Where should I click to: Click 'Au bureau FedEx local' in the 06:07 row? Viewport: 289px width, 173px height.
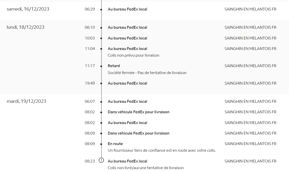click(x=127, y=101)
